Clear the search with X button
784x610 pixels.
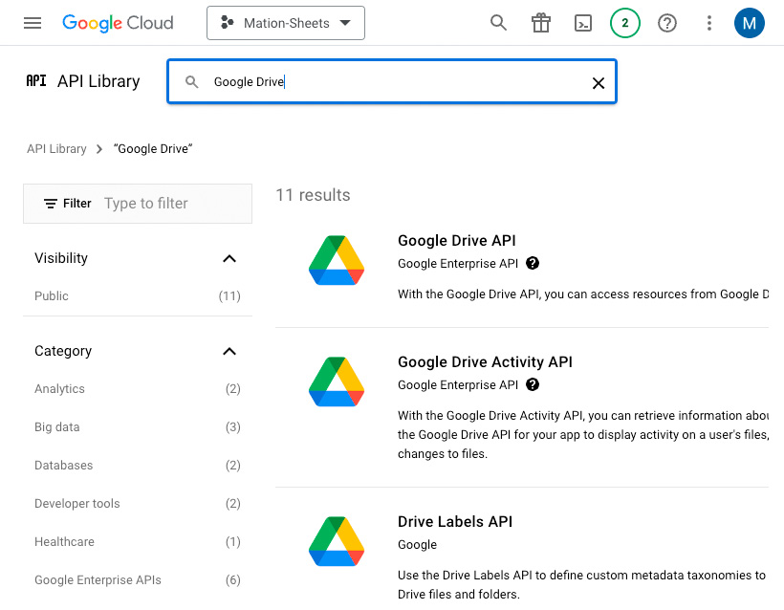pyautogui.click(x=598, y=83)
